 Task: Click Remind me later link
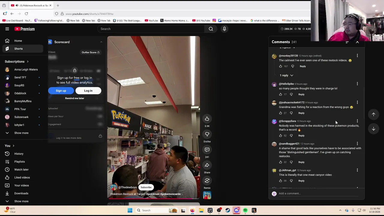[x=75, y=98]
